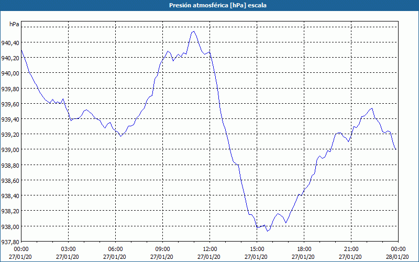Click the 939,00 y-axis value
This screenshot has height=262, width=419.
(10, 149)
